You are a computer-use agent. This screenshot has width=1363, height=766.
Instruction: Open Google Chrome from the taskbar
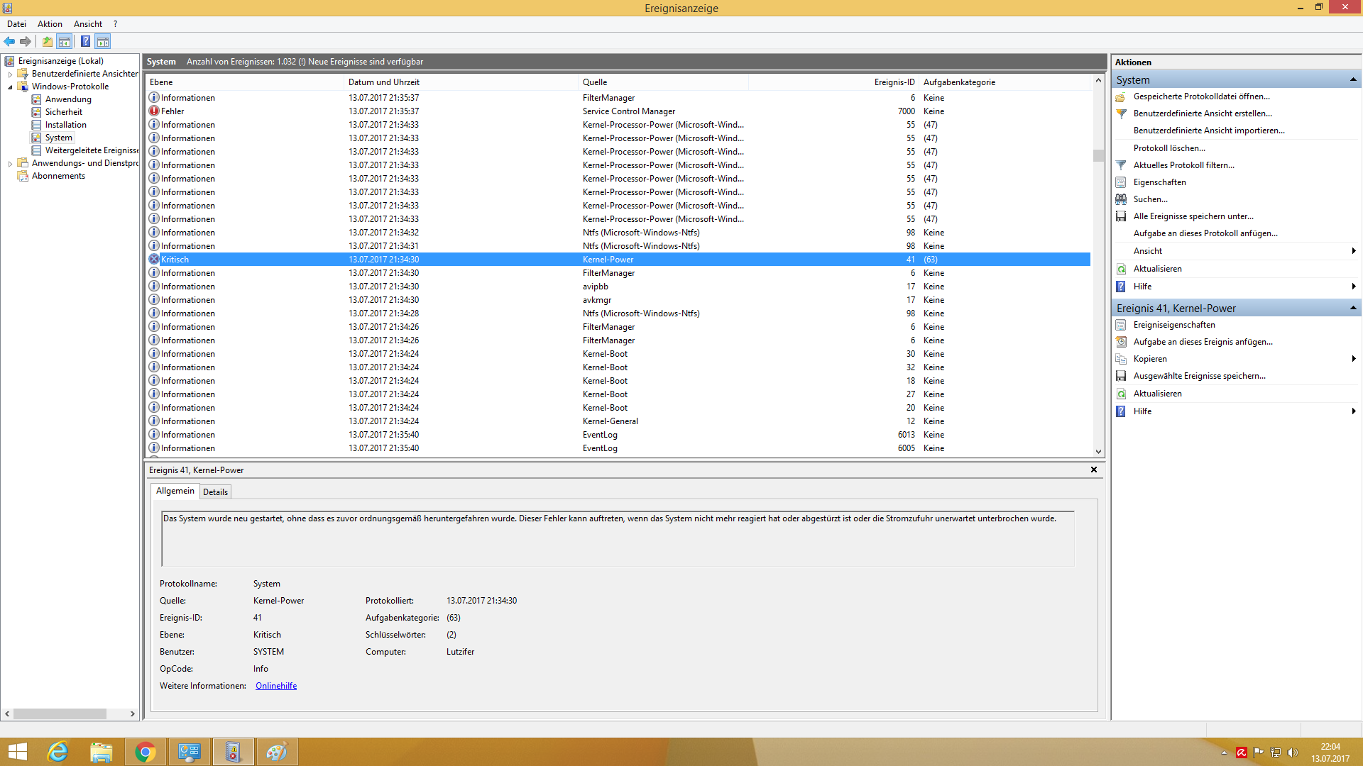pos(145,752)
